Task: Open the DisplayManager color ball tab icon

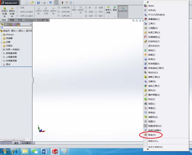Action: (x=18, y=25)
